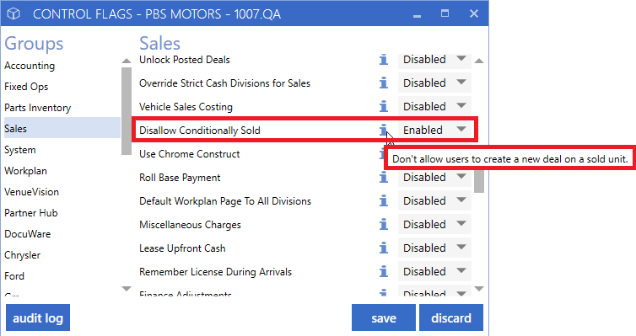Image resolution: width=636 pixels, height=336 pixels.
Task: Click info icon for Override Strict Cash Divisions
Action: [383, 83]
